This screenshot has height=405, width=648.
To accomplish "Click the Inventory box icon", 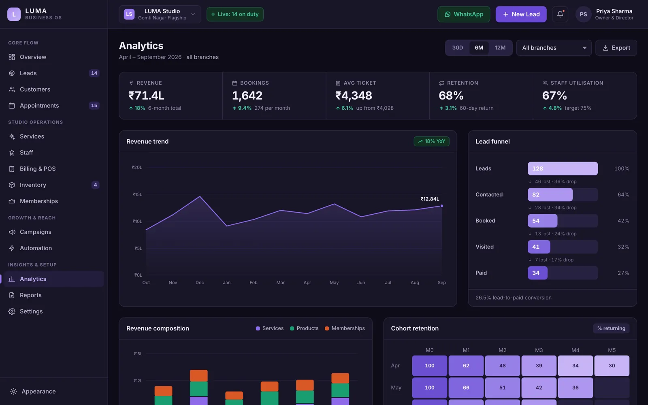I will tap(12, 185).
